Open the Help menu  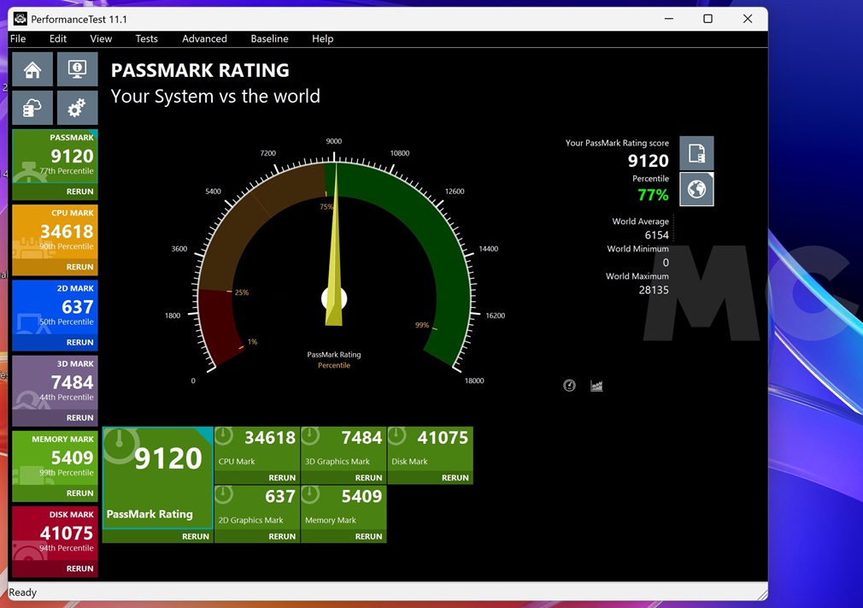(322, 38)
